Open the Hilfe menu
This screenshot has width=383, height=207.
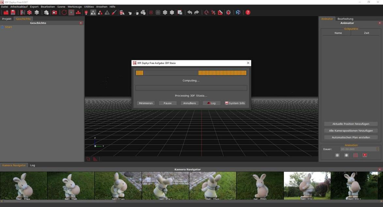click(112, 7)
